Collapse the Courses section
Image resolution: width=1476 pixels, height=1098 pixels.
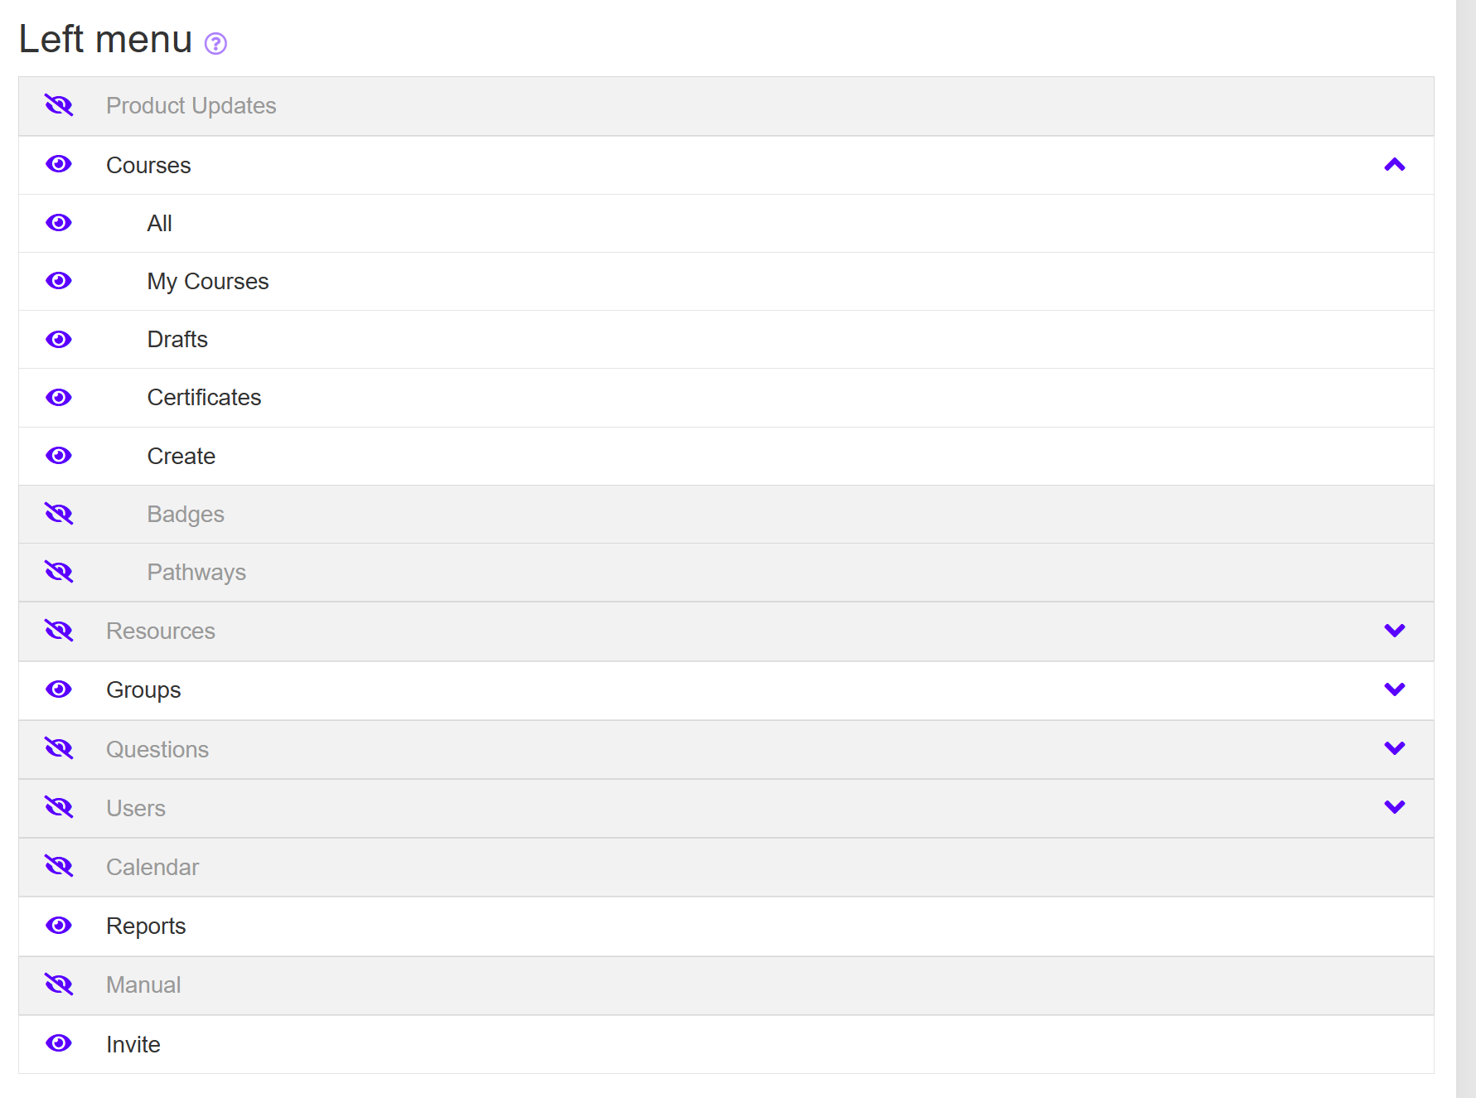click(x=1394, y=165)
